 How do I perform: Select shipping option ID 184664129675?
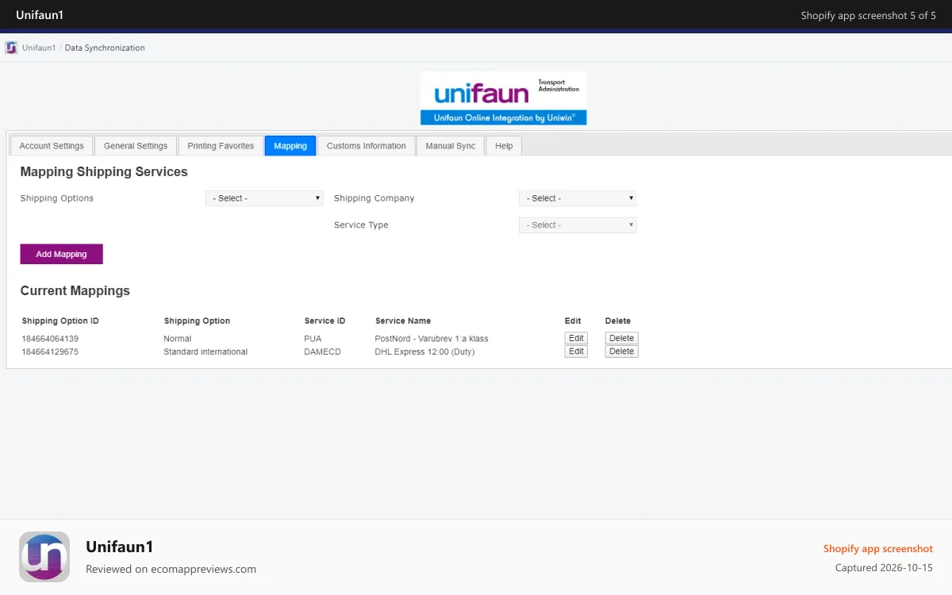(50, 351)
